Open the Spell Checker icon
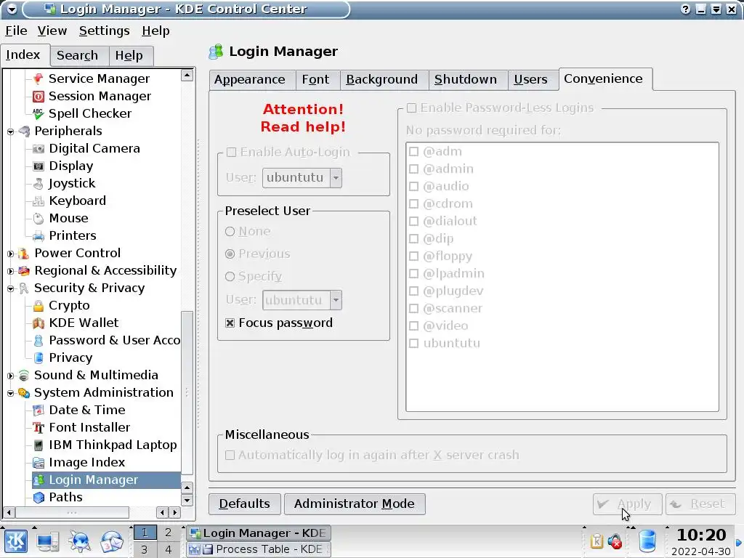Screen dimensions: 744x558 point(38,114)
